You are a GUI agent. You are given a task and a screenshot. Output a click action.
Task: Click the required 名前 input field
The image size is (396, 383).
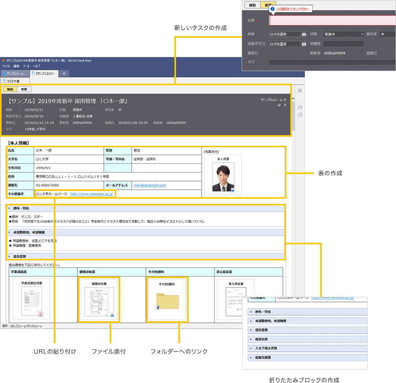(332, 20)
